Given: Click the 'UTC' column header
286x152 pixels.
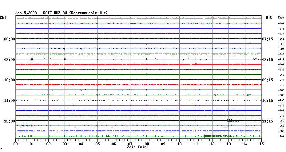Looking at the screenshot, I should (269, 18).
